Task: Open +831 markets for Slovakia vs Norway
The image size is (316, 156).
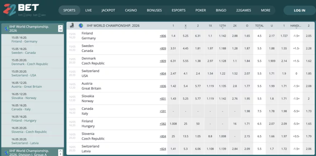Action: point(163,99)
